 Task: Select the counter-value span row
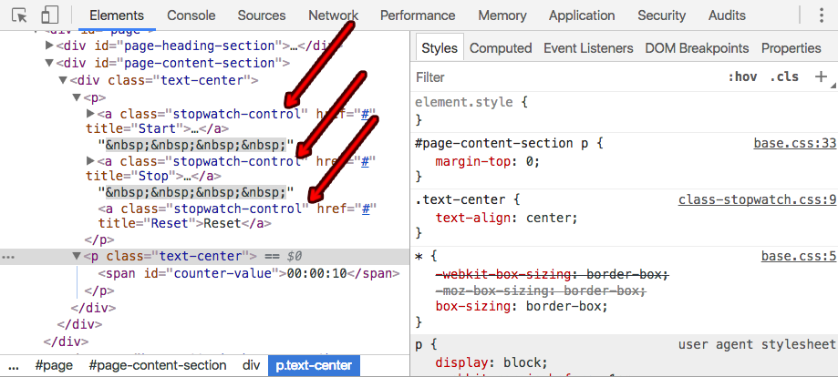pyautogui.click(x=249, y=274)
